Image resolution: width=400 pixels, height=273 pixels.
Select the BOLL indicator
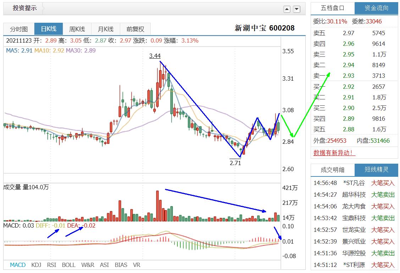pos(69,265)
